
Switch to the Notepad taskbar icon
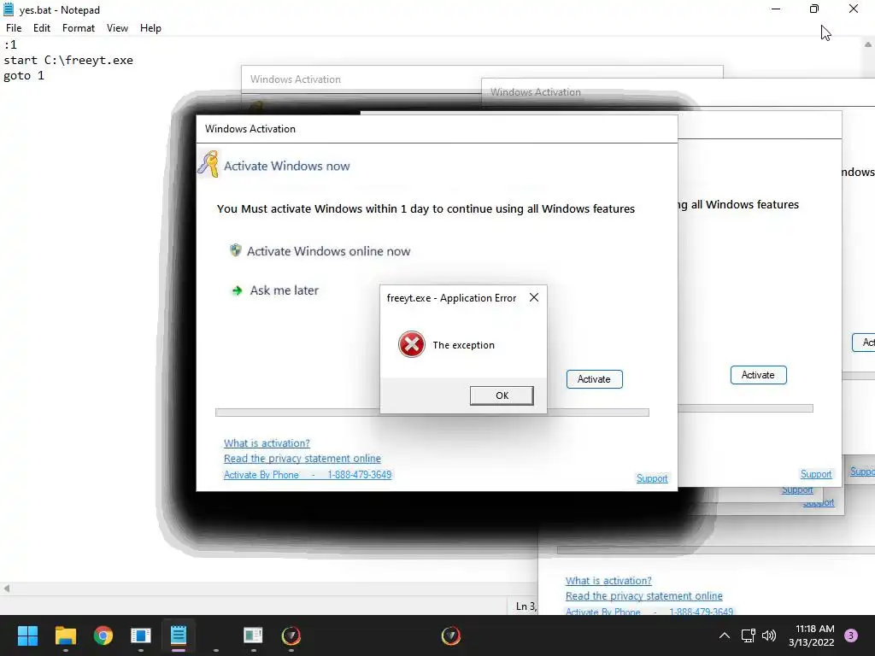coord(179,635)
